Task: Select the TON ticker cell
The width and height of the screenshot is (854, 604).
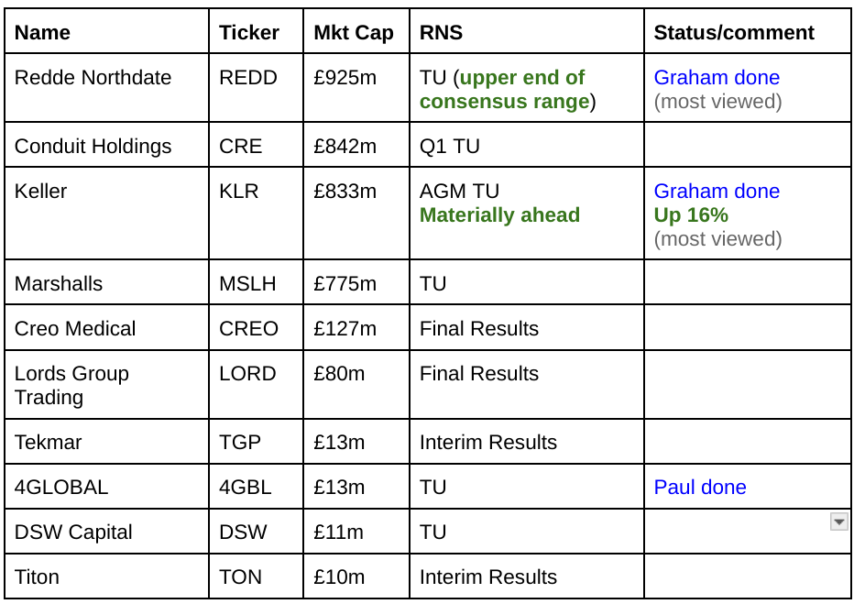Action: (x=256, y=577)
